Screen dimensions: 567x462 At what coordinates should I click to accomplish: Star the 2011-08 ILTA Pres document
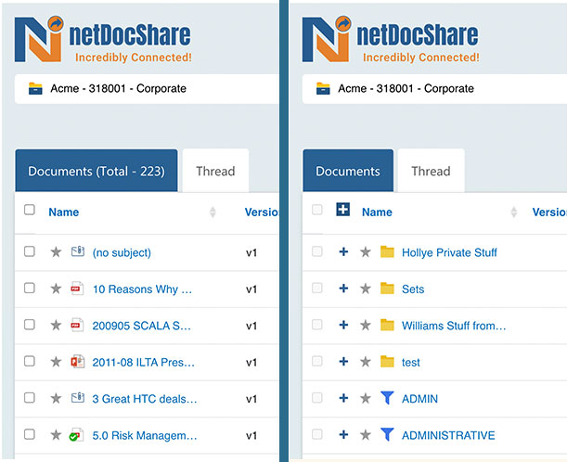pos(56,362)
